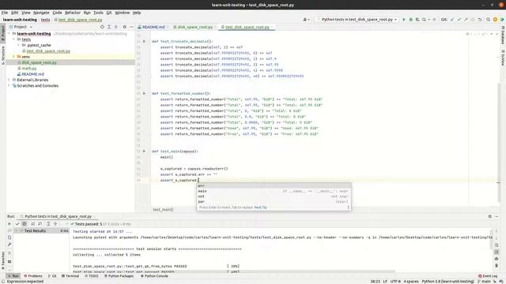Click the Collapse All icon in the Project panel
The width and height of the screenshot is (506, 284).
pyautogui.click(x=116, y=27)
